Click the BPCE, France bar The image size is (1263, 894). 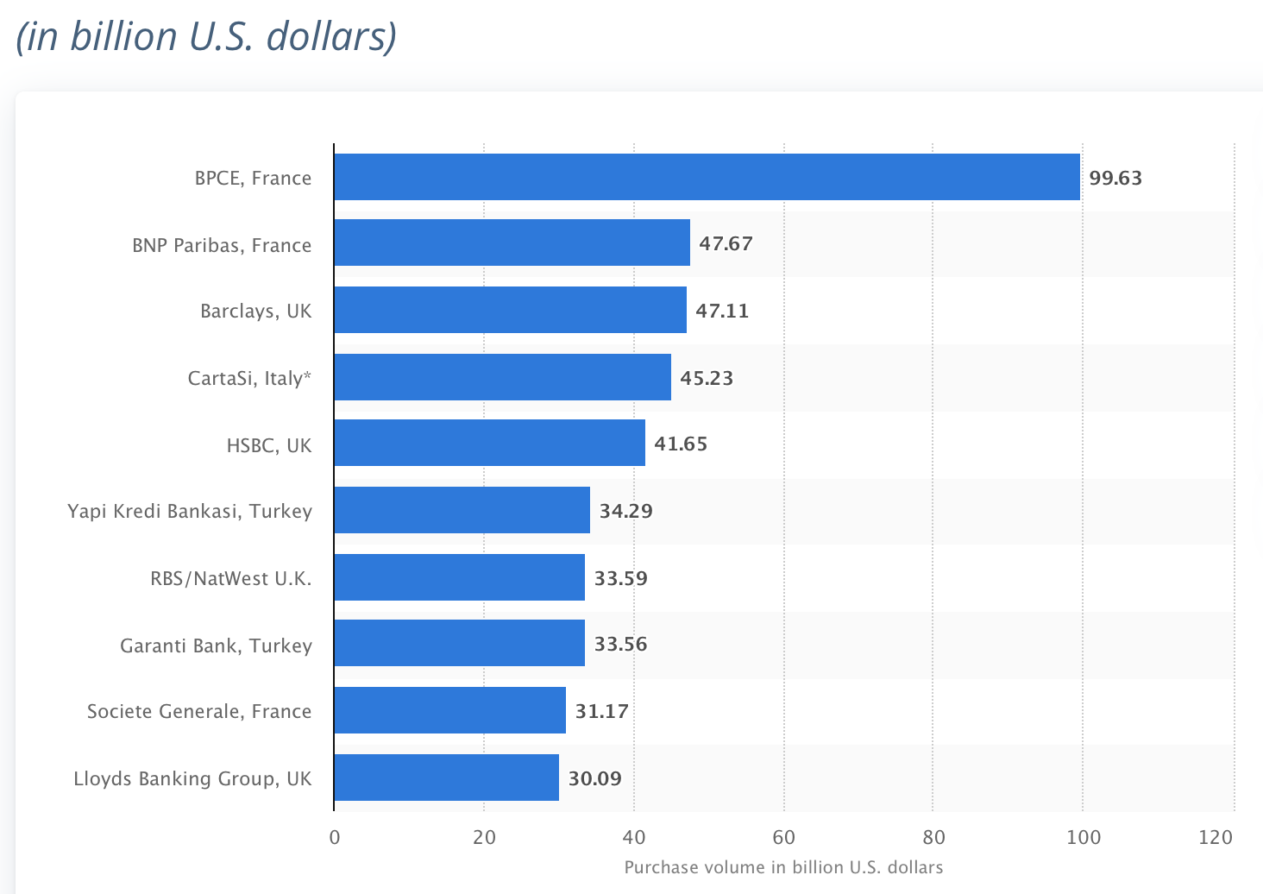click(x=707, y=177)
